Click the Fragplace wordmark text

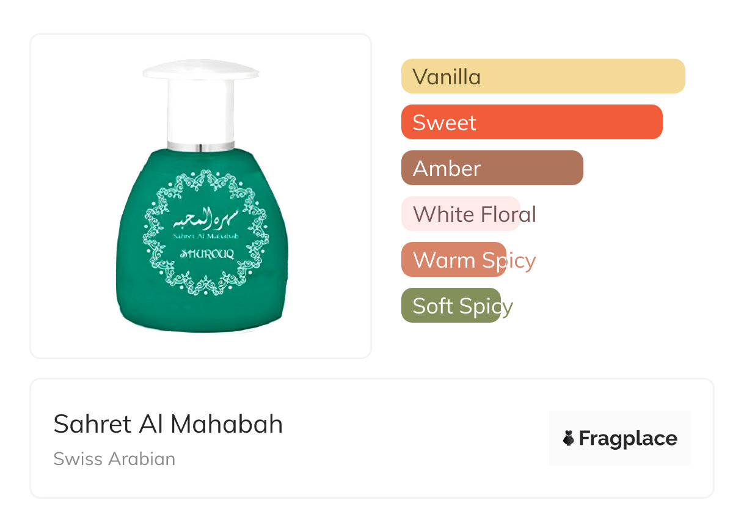pyautogui.click(x=627, y=438)
